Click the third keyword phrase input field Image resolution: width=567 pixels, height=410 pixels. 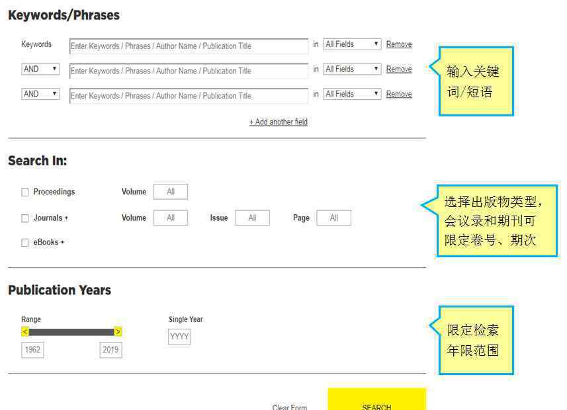(x=189, y=96)
